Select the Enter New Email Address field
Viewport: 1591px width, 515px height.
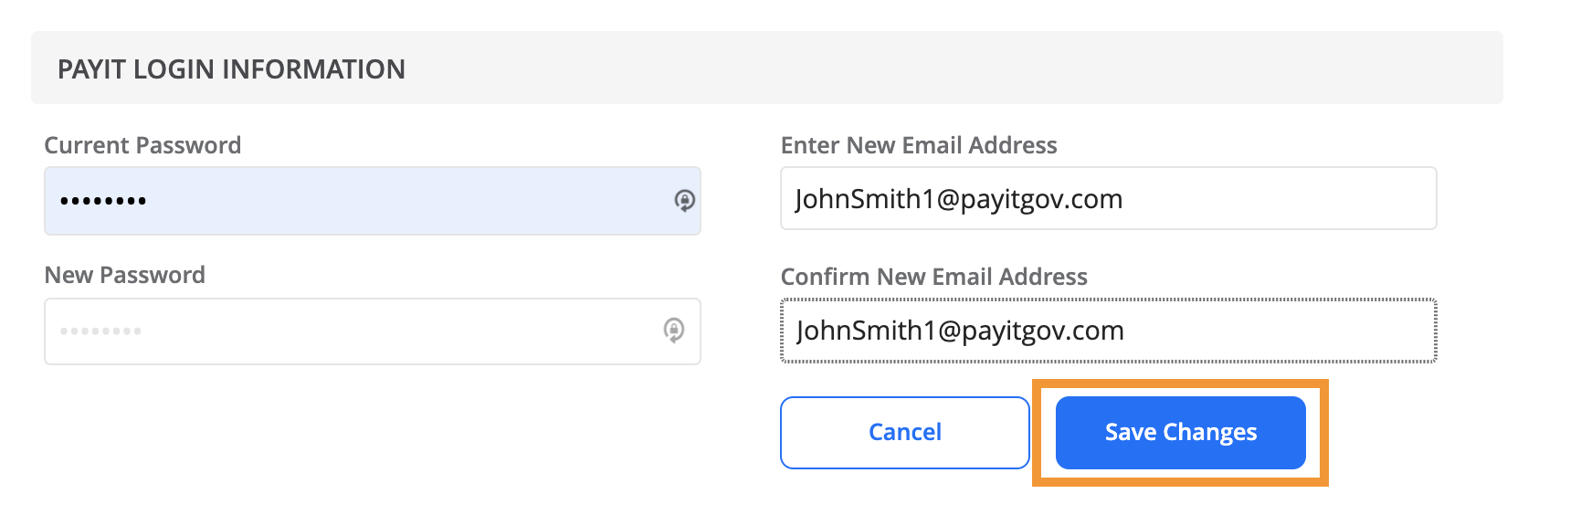click(x=1108, y=198)
